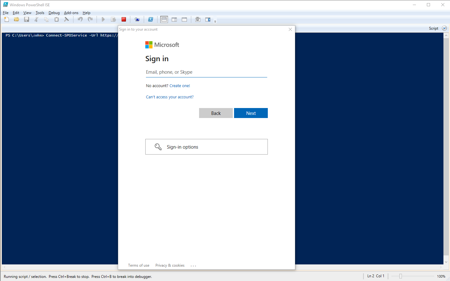
Task: Launch PowerShell.exe from the toolbar icon
Action: (x=151, y=19)
